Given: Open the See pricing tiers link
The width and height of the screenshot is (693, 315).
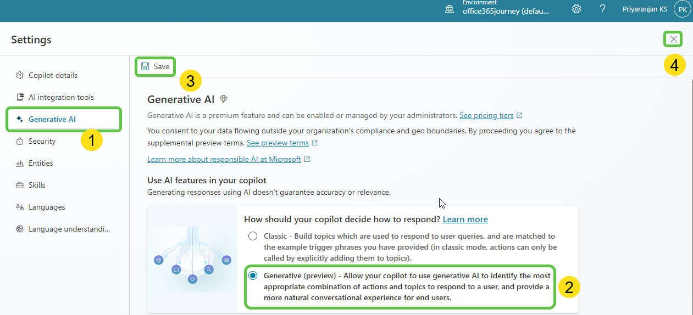Looking at the screenshot, I should [486, 115].
